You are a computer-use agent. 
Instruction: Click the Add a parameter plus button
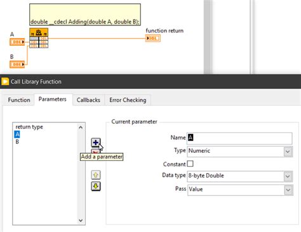(96, 143)
